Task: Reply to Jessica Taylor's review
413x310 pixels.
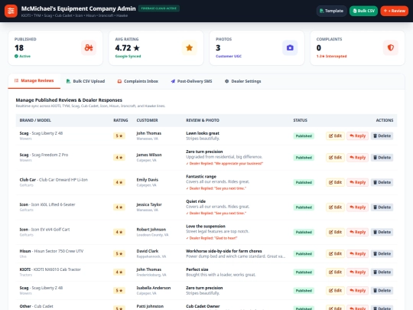Action: pyautogui.click(x=358, y=207)
